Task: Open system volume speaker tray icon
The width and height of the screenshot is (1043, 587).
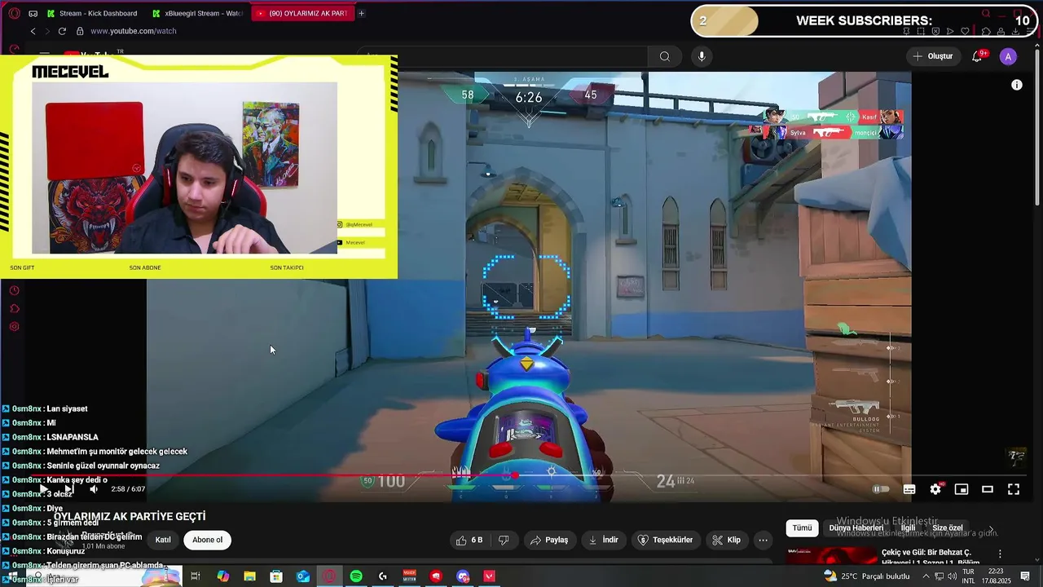Action: [953, 576]
